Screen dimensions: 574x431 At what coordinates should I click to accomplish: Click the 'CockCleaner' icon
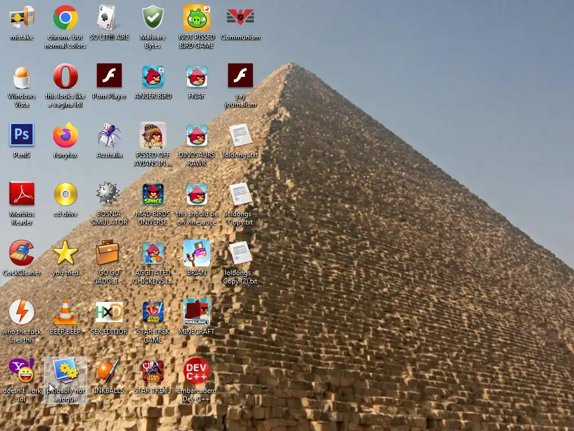coord(22,253)
